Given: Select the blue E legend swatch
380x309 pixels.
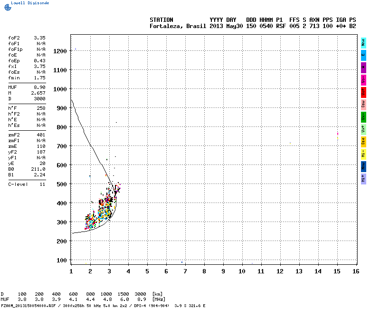Looking at the screenshot, I should 363,55.
